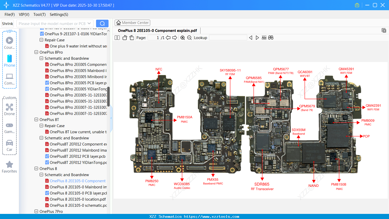Collapse Repair Case under OnePlus 8T
Viewport: 389px width, 219px height.
[41, 126]
